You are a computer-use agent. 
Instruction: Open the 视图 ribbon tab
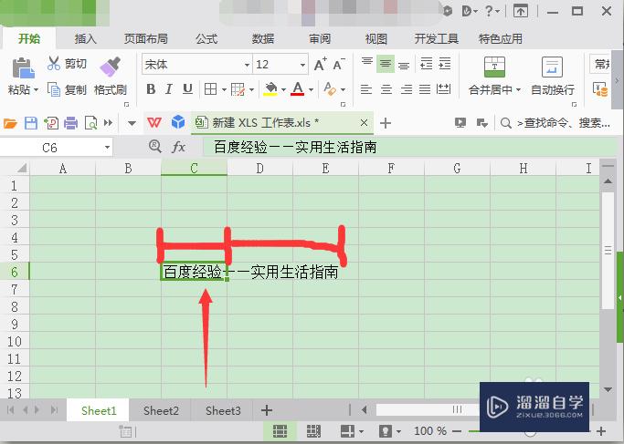[x=376, y=39]
